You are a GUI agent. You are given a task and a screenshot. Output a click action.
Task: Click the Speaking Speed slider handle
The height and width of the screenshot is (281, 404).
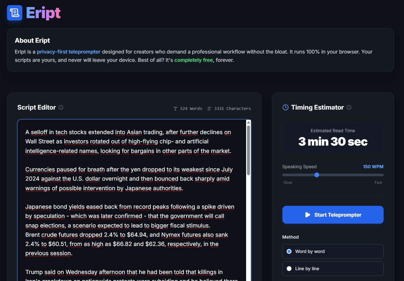[316, 175]
